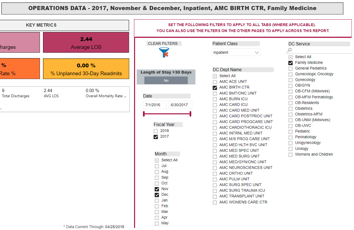Check the Gynecologic Oncology service

click(x=291, y=74)
